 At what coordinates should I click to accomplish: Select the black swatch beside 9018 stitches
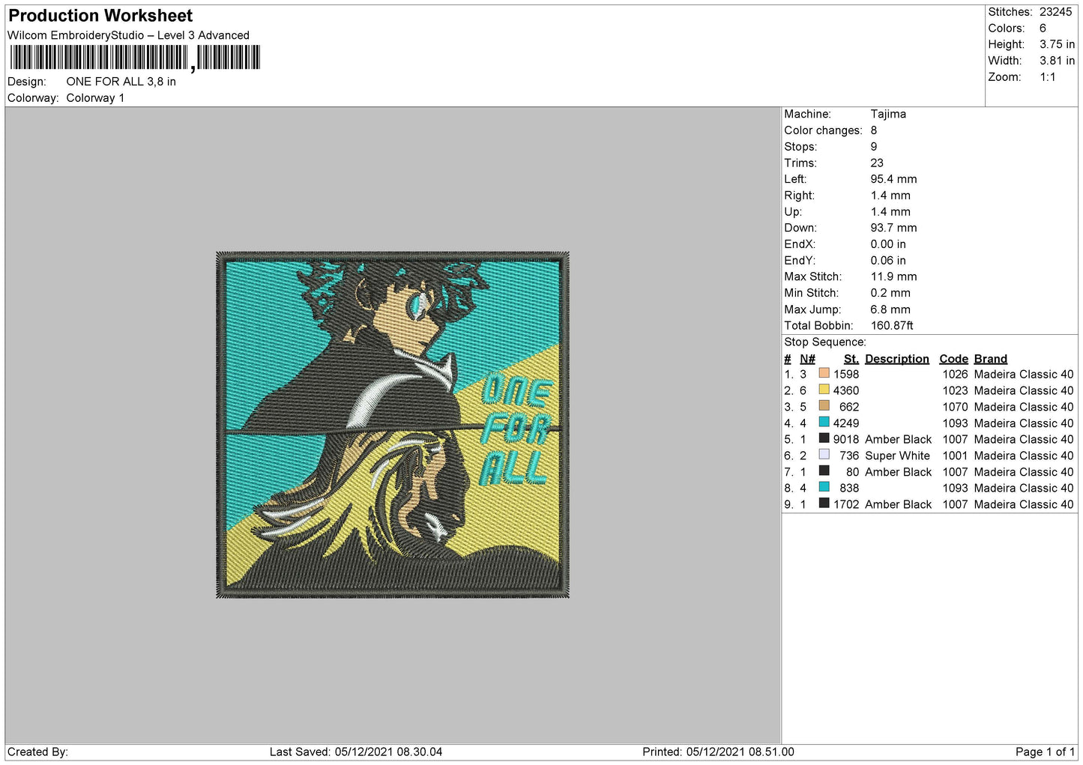click(824, 438)
